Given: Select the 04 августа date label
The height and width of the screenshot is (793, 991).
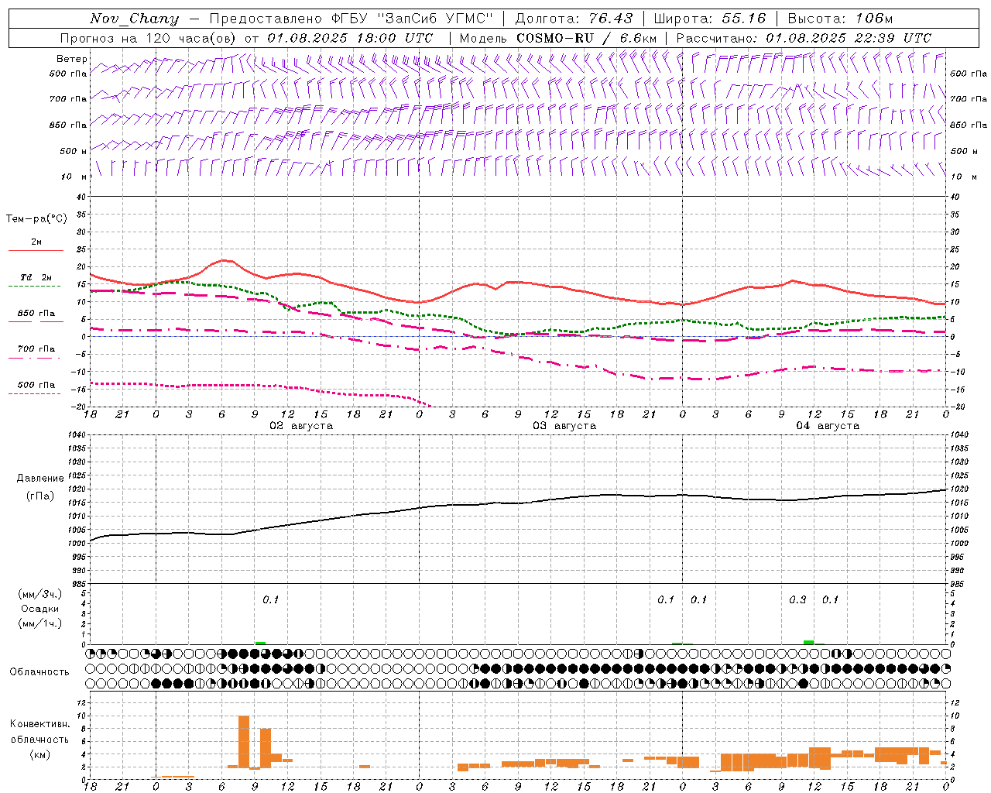Looking at the screenshot, I should pyautogui.click(x=828, y=426).
